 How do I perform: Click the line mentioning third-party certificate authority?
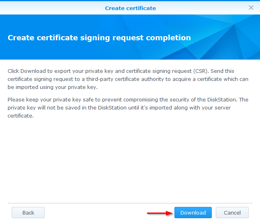point(129,78)
